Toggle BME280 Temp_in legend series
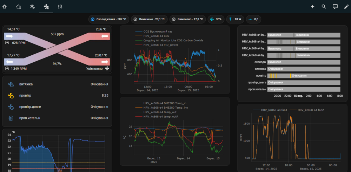This screenshot has height=172, width=351. click(166, 103)
